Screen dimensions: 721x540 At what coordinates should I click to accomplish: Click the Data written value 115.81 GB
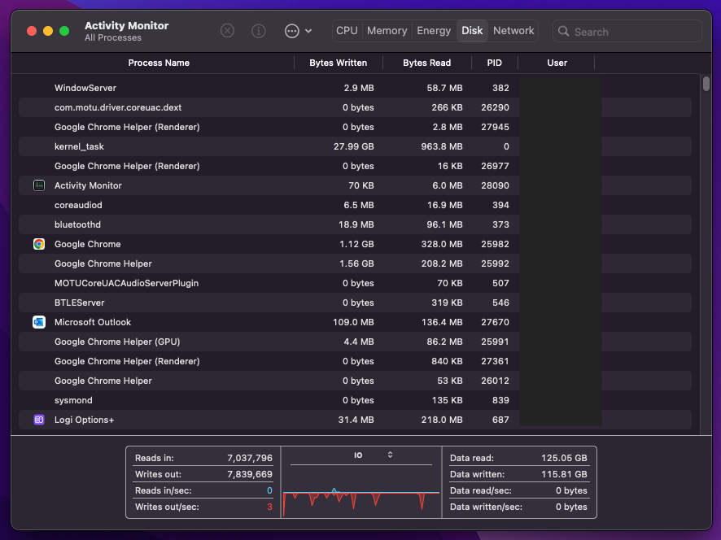coord(564,474)
